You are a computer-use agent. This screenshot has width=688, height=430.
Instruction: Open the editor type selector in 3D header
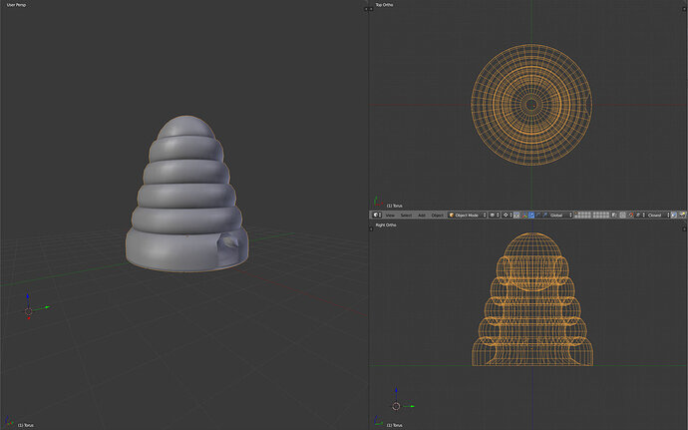[x=377, y=215]
